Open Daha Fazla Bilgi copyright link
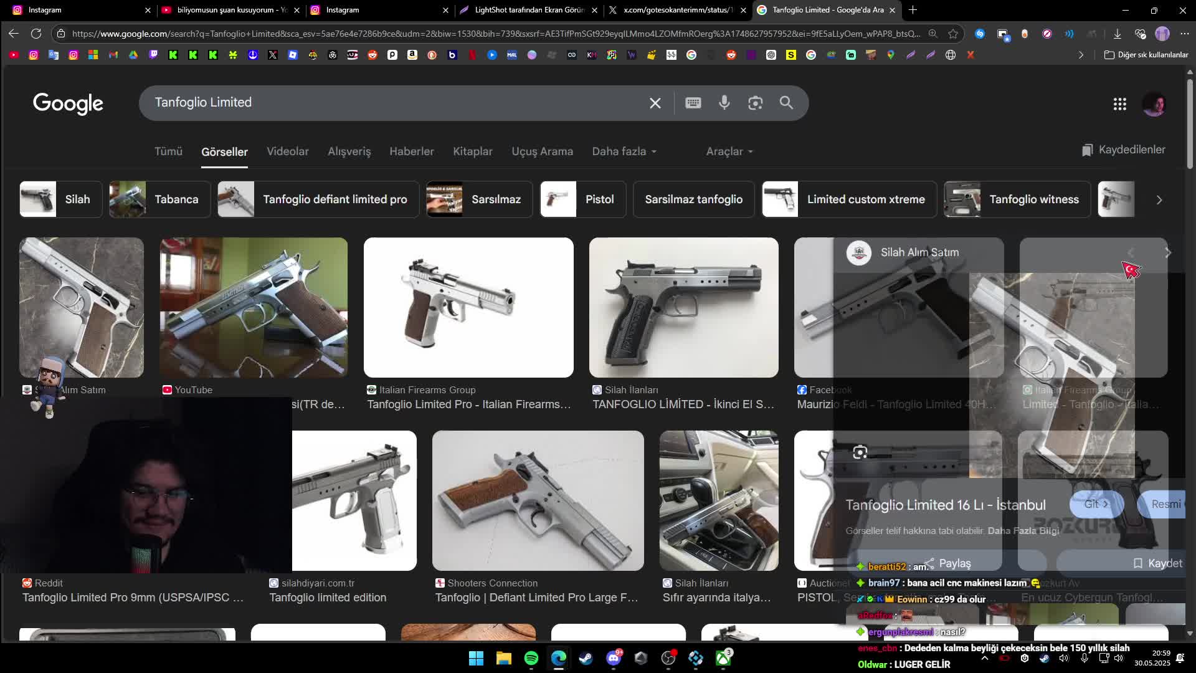The height and width of the screenshot is (673, 1196). pos(1023,531)
